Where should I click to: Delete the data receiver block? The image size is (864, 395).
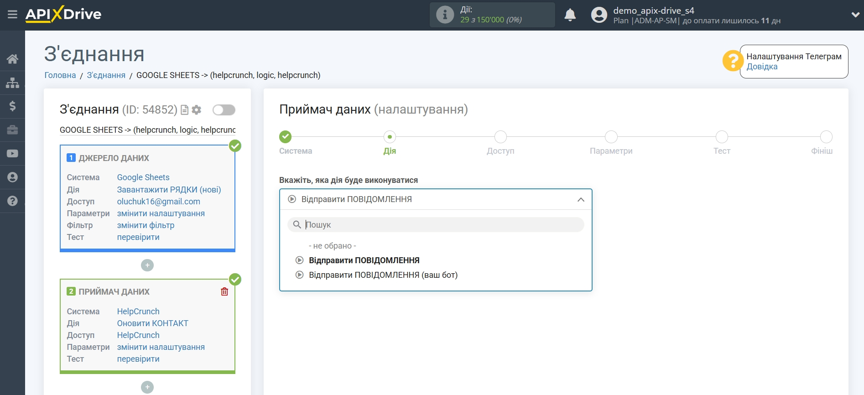point(224,291)
